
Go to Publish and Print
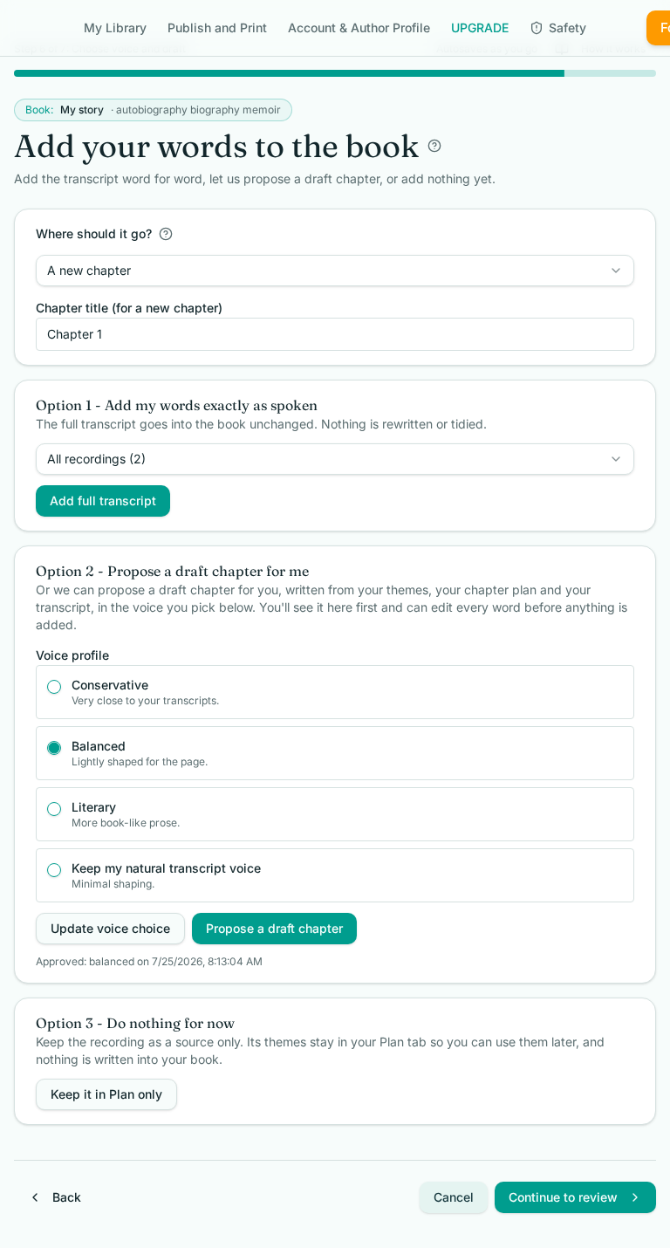[217, 28]
